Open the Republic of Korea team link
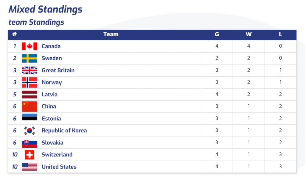Screen dimensions: 305x179 (x=64, y=131)
